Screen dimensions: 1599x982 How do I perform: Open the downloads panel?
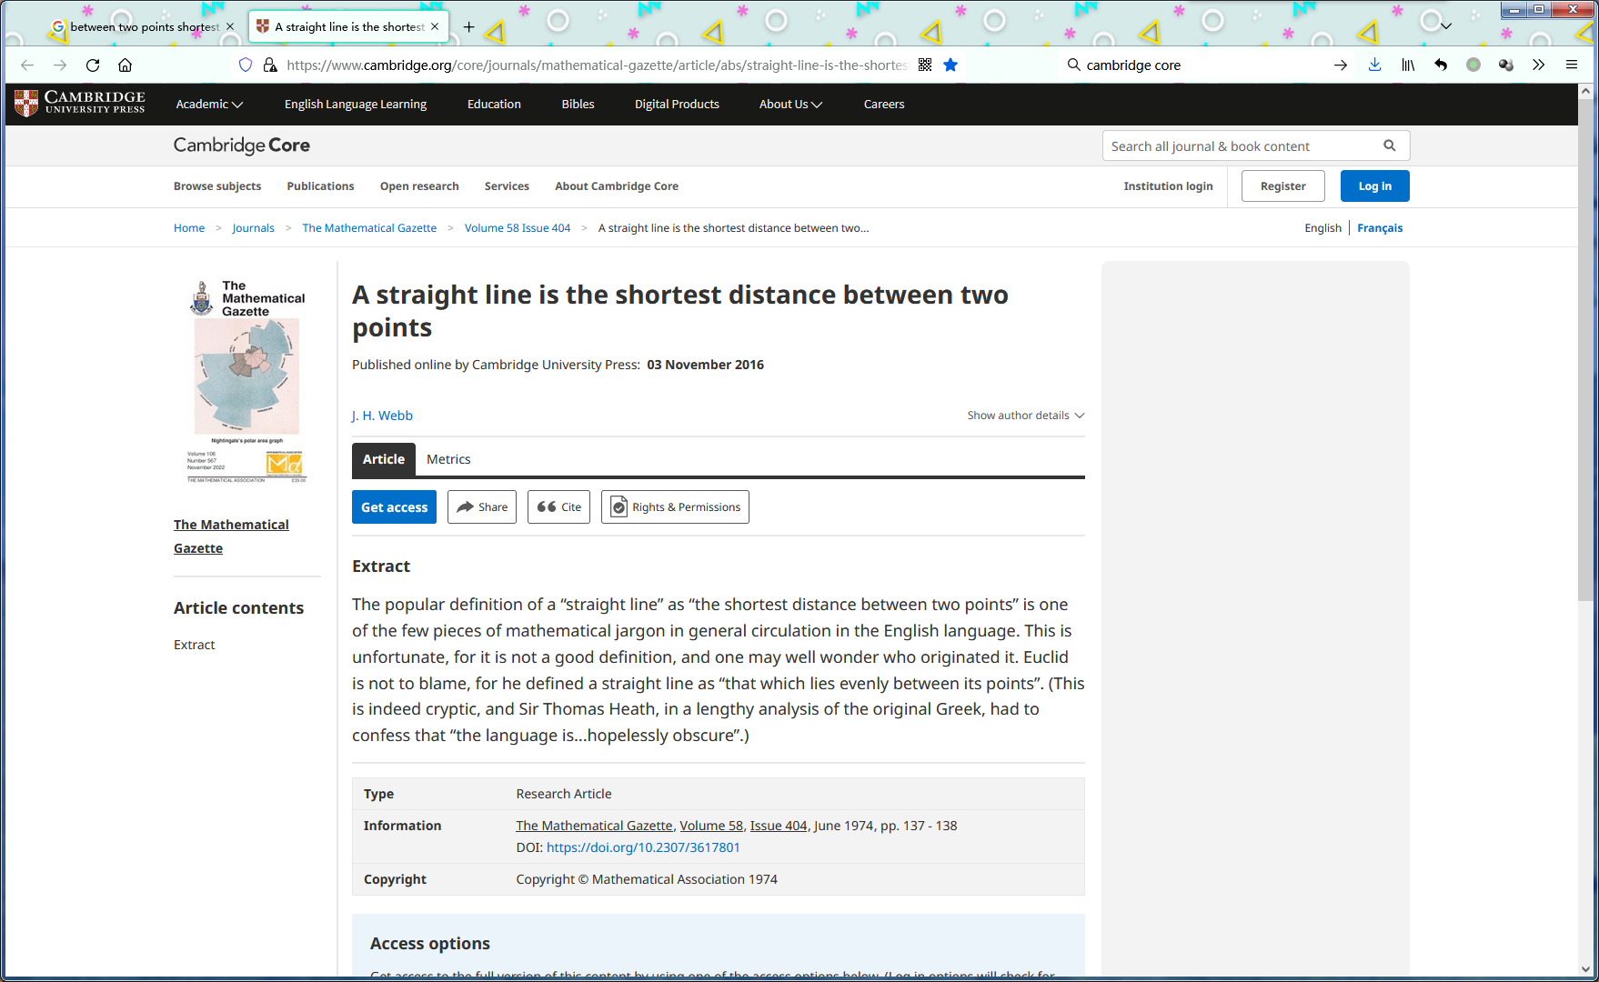click(1375, 65)
